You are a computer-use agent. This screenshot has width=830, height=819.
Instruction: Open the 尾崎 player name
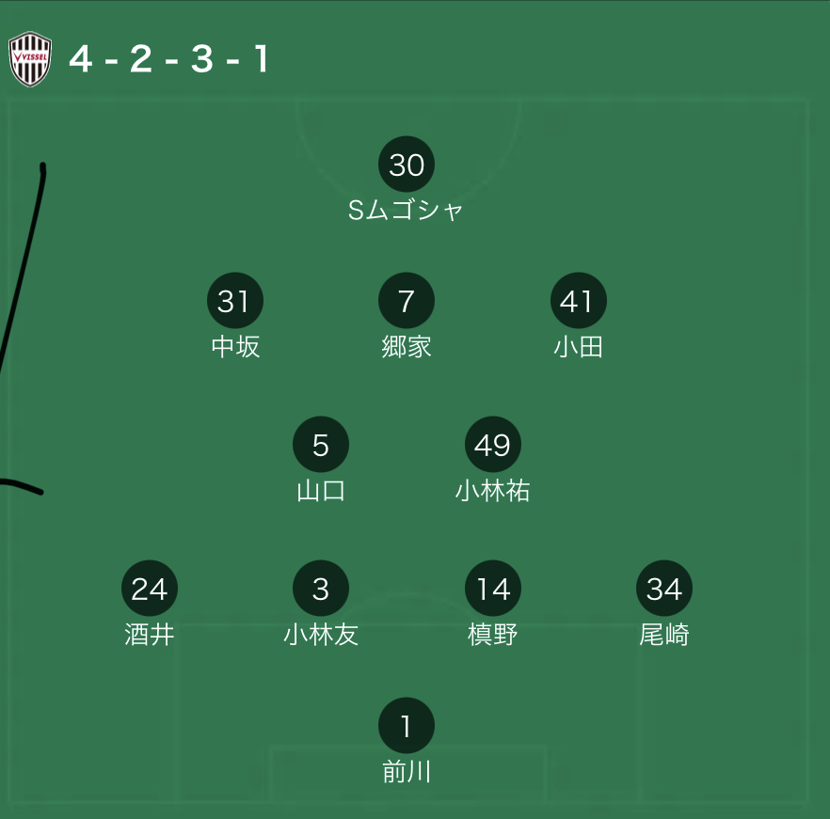pos(664,635)
